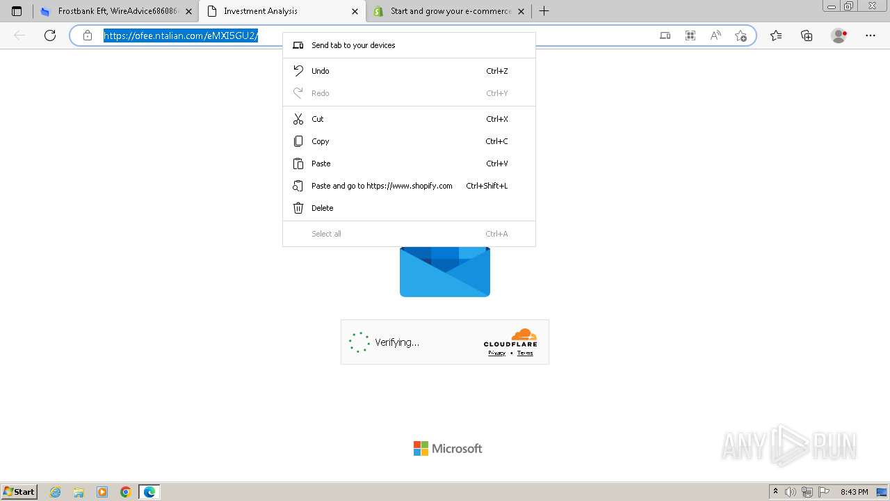890x501 pixels.
Task: Choose Send tab to your devices
Action: pyautogui.click(x=409, y=45)
